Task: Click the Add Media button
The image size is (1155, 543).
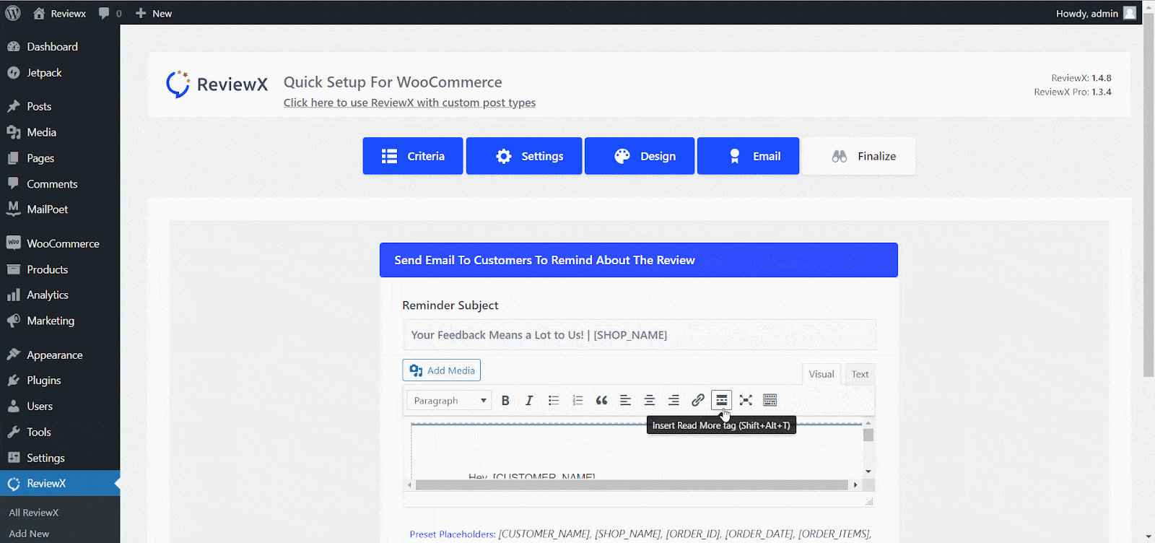Action: (442, 370)
